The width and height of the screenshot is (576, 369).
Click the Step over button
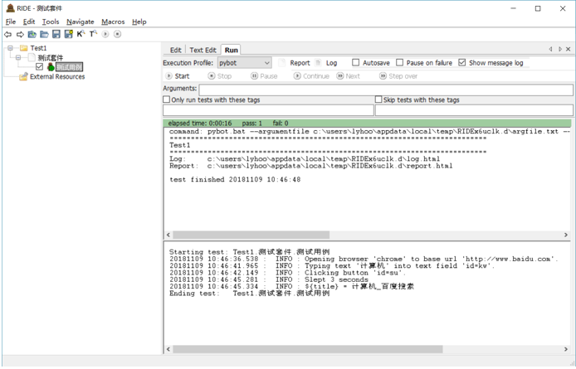pyautogui.click(x=398, y=76)
